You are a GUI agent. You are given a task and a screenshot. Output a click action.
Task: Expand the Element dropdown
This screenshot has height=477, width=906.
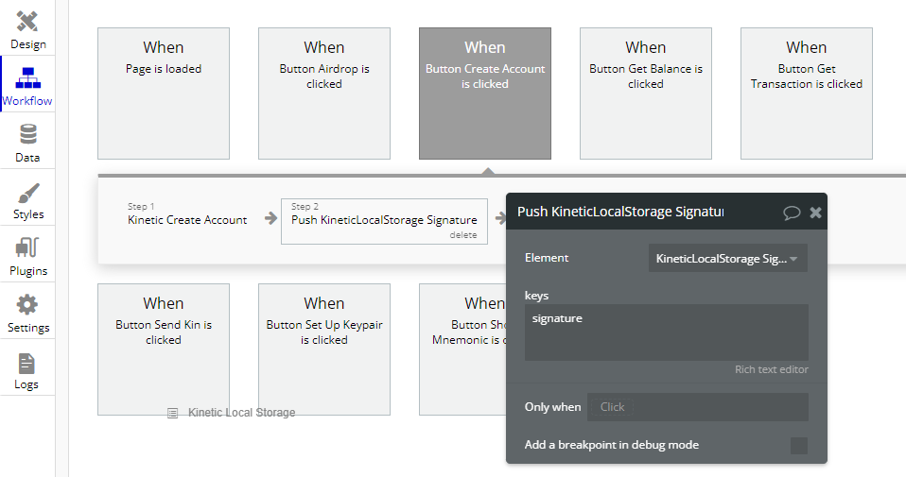(727, 258)
